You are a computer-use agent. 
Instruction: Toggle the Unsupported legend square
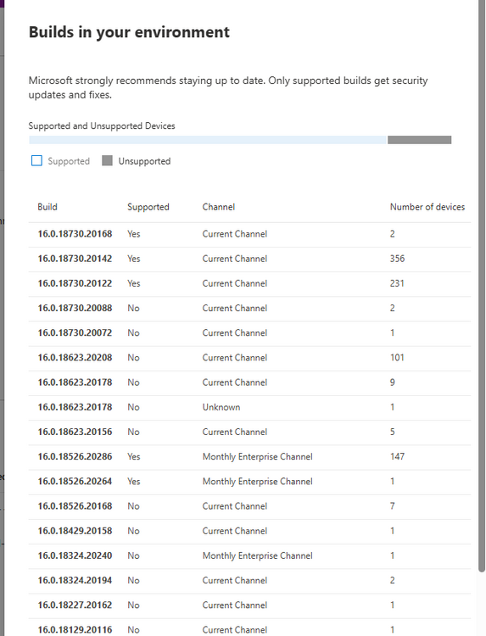[107, 160]
